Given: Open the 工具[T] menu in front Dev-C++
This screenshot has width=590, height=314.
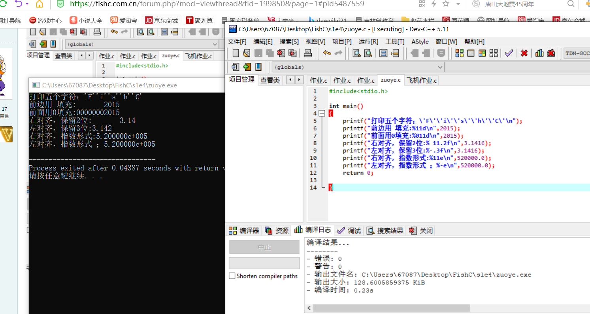Looking at the screenshot, I should tap(395, 42).
